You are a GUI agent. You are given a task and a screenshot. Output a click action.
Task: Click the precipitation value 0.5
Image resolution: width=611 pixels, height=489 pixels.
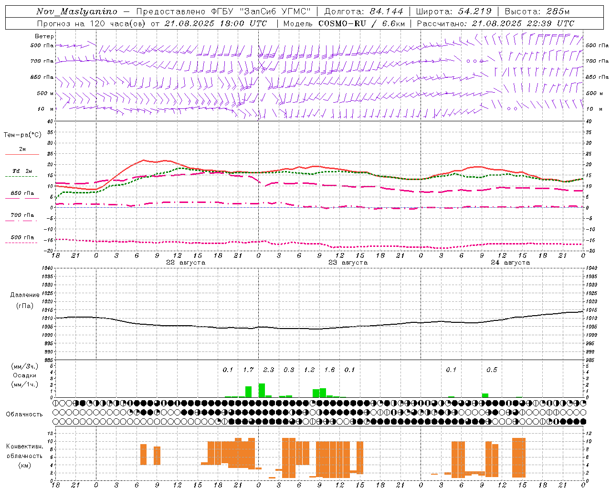tap(492, 370)
